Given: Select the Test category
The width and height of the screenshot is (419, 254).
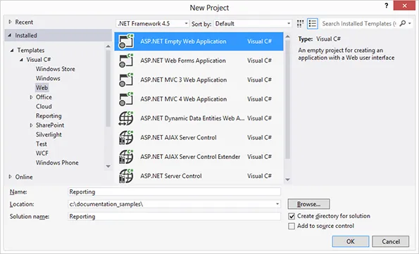Looking at the screenshot, I should pos(41,144).
